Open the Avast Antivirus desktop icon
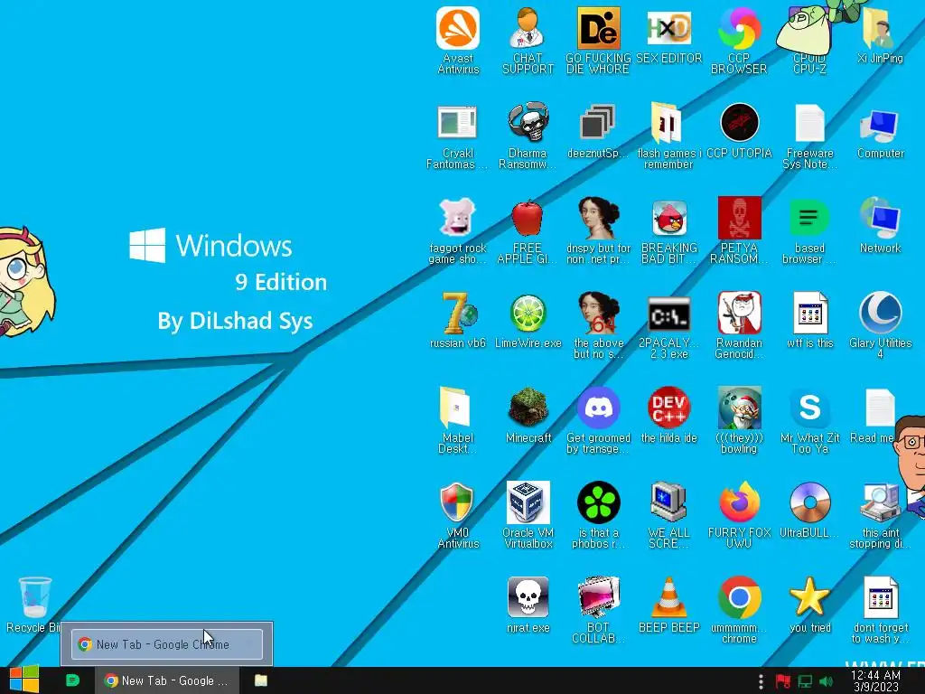 click(458, 28)
